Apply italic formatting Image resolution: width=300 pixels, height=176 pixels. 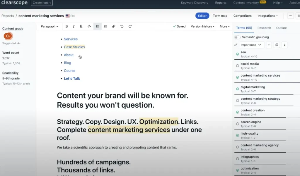74,26
